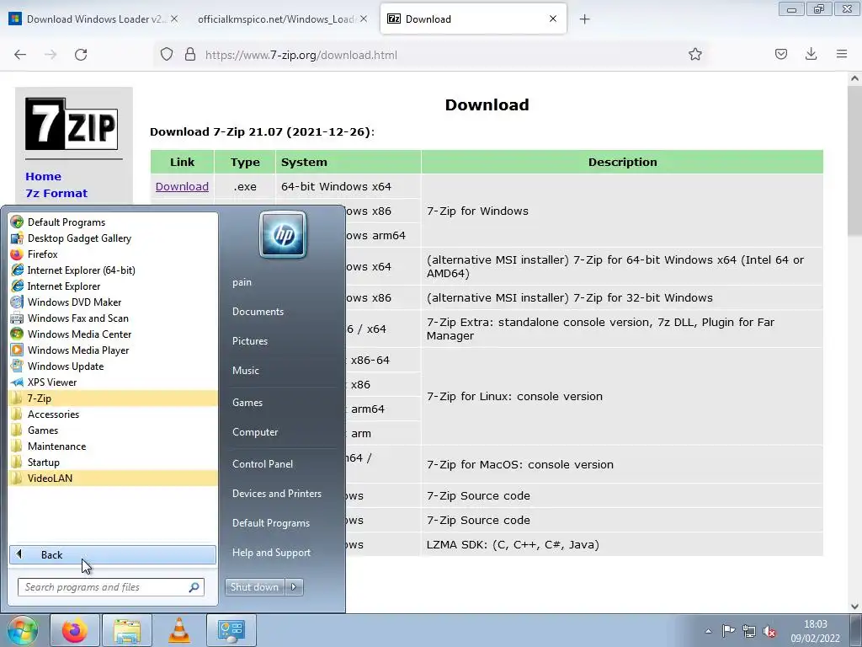Click the tracking protection shield icon
Viewport: 862px width, 647px height.
(x=167, y=55)
